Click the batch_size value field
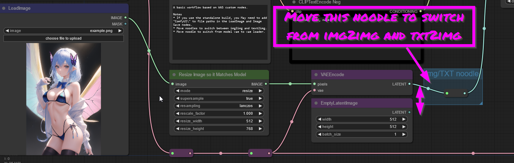Image resolution: width=514 pixels, height=163 pixels. pos(362,135)
